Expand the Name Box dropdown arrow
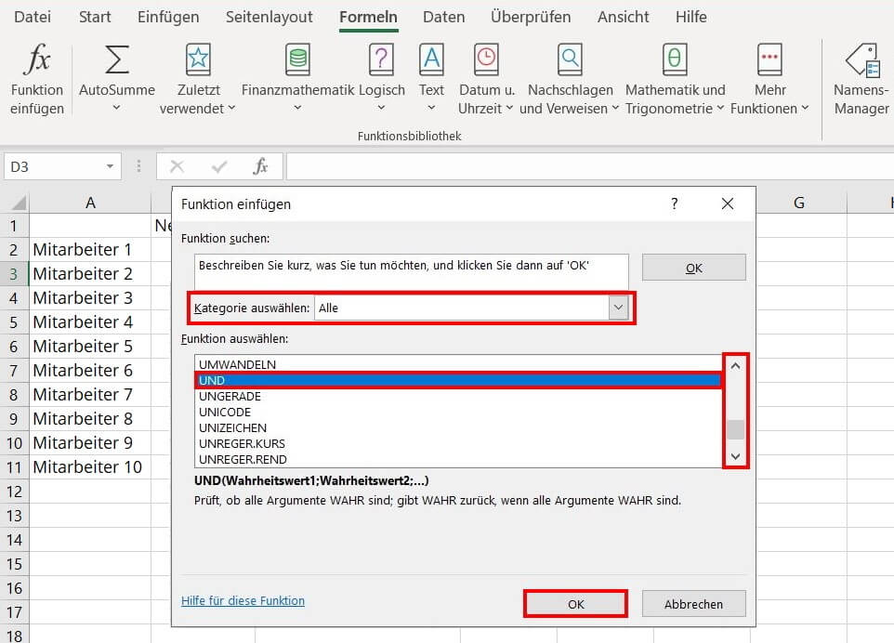The width and height of the screenshot is (894, 643). (x=110, y=166)
